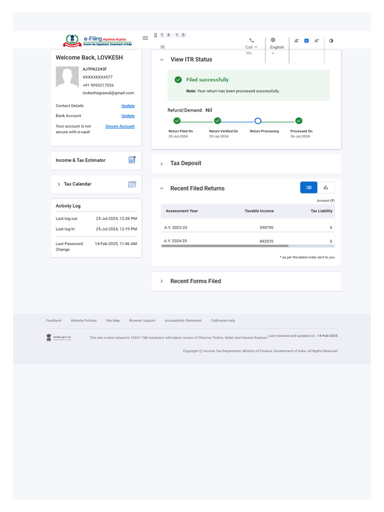The width and height of the screenshot is (384, 512).
Task: Open Website Policies footer link
Action: coord(83,320)
